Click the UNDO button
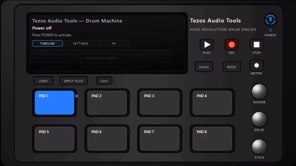The image size is (296, 166). click(204, 67)
